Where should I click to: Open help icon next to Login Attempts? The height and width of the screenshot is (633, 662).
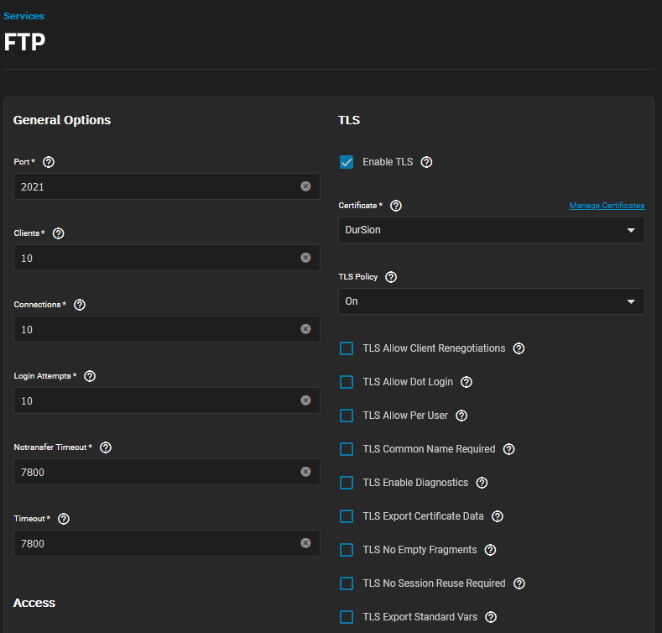point(90,376)
